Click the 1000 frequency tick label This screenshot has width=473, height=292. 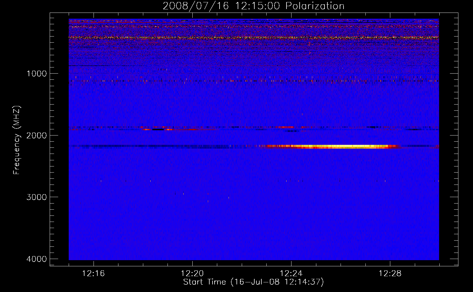(x=37, y=74)
